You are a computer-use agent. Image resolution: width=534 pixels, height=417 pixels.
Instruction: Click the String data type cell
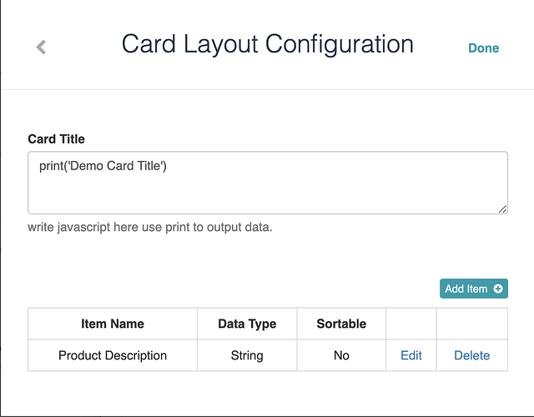(x=247, y=355)
